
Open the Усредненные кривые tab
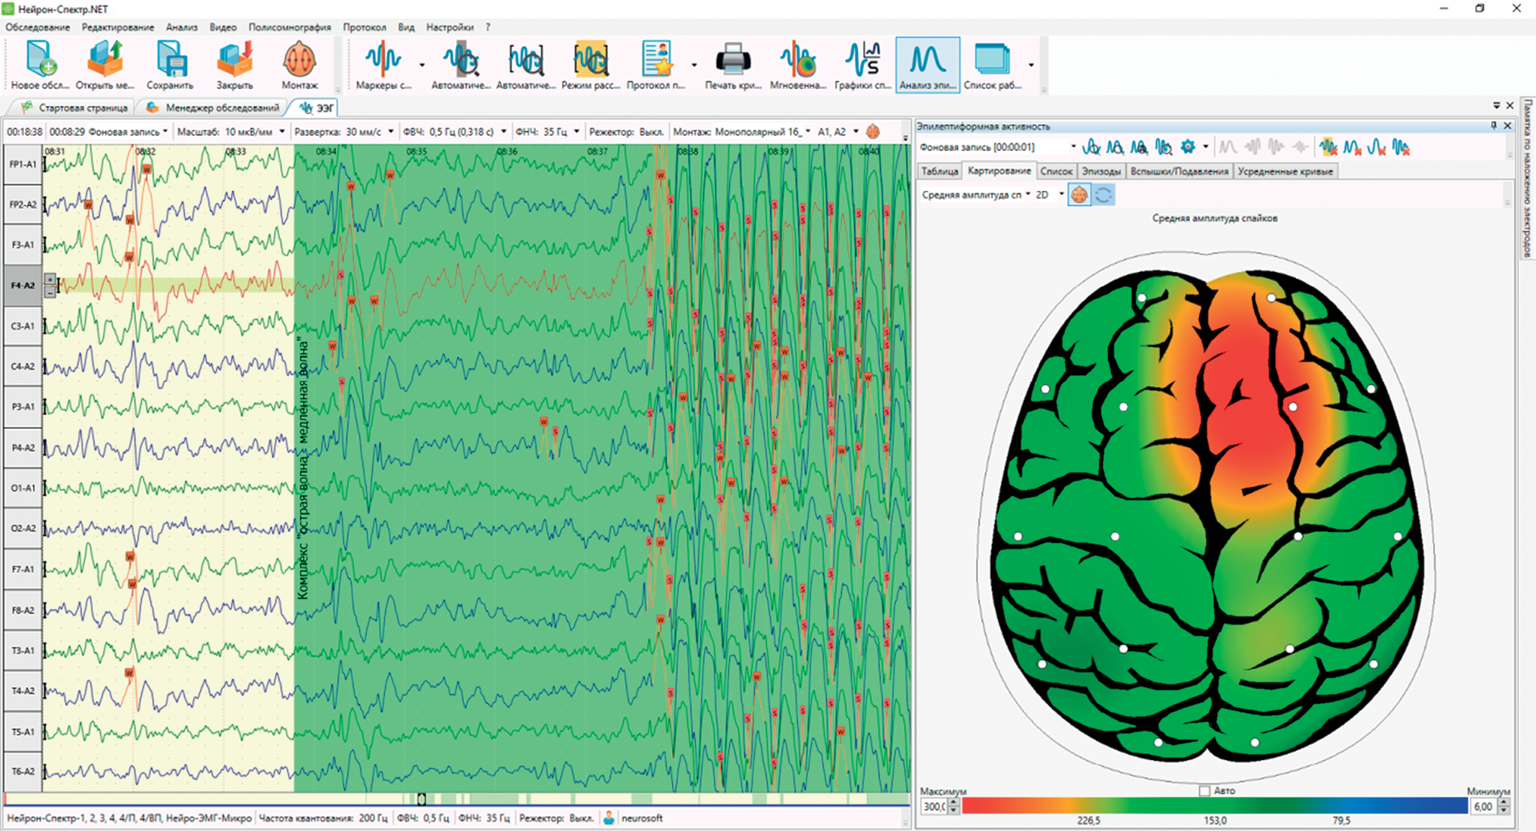1285,171
